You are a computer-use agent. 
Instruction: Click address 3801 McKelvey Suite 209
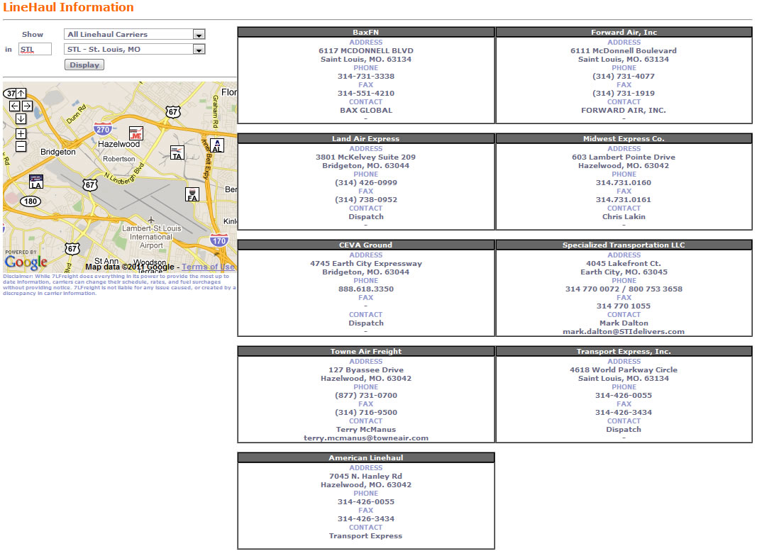tap(366, 157)
